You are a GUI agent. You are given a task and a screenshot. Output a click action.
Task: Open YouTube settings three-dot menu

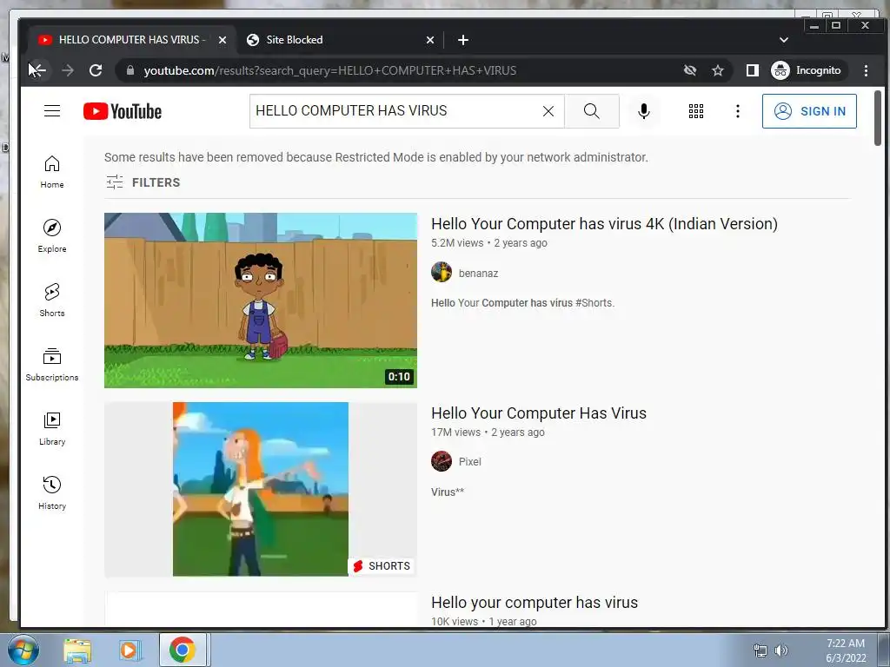coord(738,111)
